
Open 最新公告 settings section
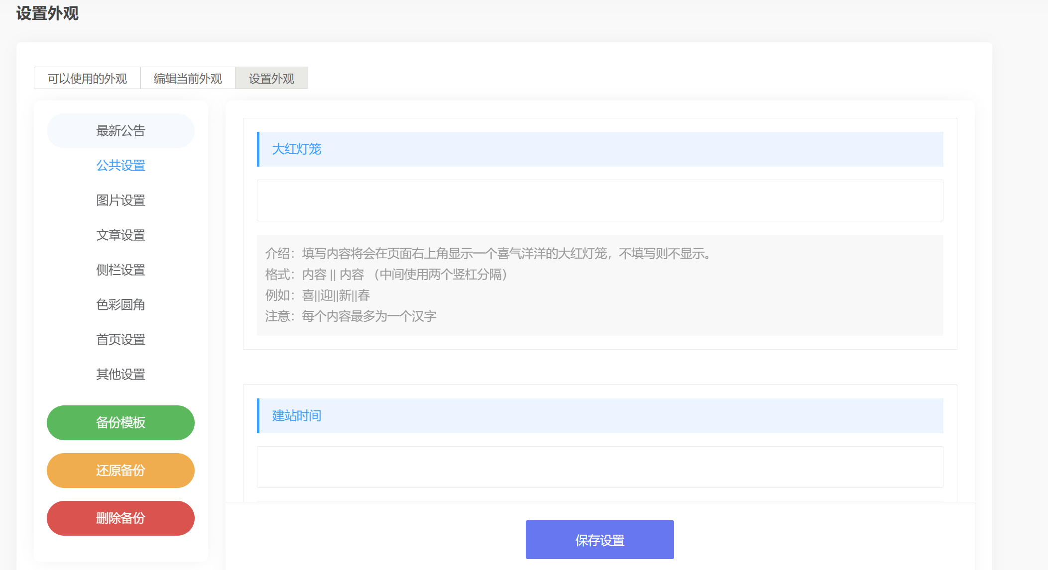pyautogui.click(x=120, y=131)
